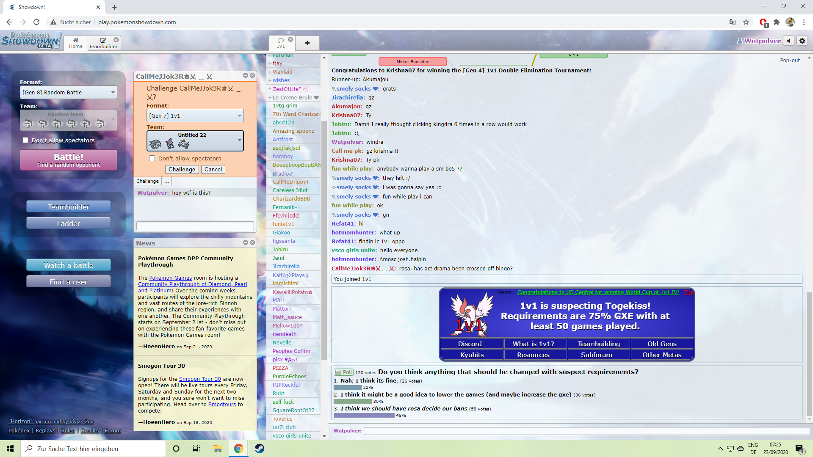813x457 pixels.
Task: Click the Google Translate icon in address bar
Action: 733,22
